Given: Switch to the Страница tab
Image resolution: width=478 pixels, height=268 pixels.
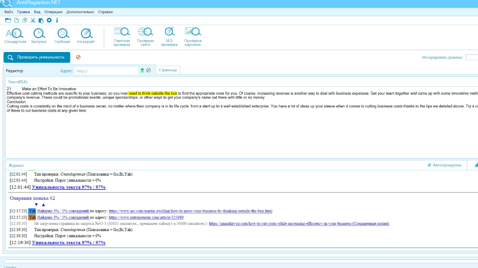Looking at the screenshot, I should tap(168, 70).
